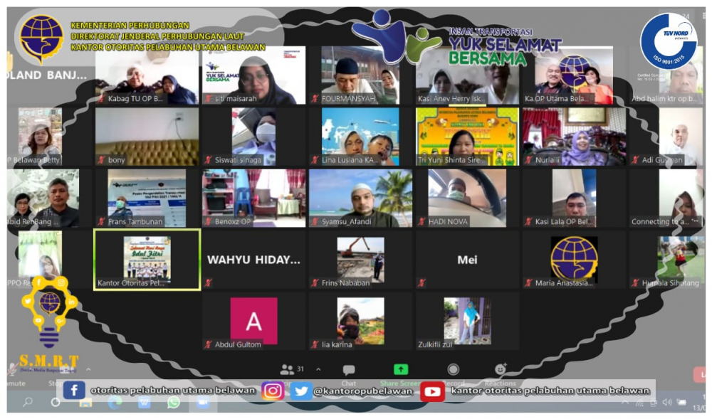This screenshot has width=712, height=419.
Task: Open the Chat bubble icon
Action: pyautogui.click(x=349, y=370)
